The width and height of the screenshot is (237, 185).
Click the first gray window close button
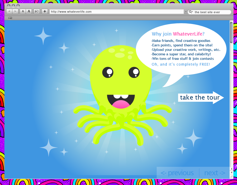click(x=9, y=6)
